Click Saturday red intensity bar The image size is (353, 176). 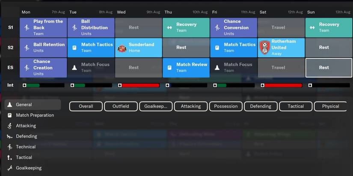point(282,85)
